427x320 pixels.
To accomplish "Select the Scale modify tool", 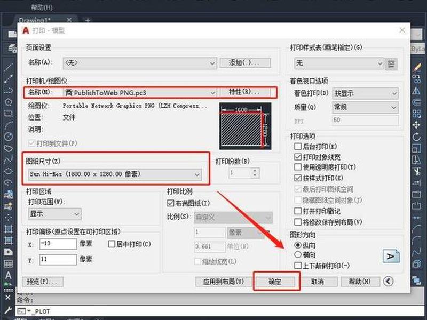I will pyautogui.click(x=417, y=148).
